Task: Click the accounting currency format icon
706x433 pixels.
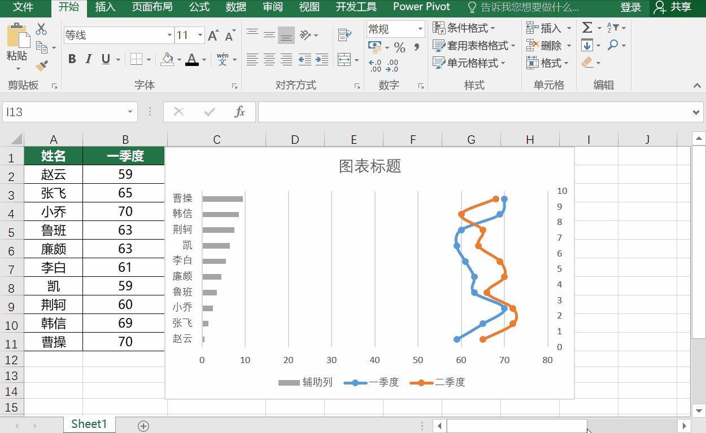Action: tap(374, 47)
